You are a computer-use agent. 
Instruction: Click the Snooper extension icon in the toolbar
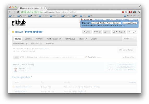[135, 12]
